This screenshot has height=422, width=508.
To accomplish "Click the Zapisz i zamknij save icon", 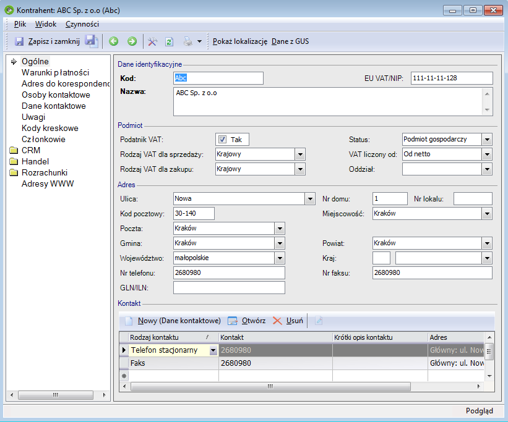I will [x=19, y=41].
